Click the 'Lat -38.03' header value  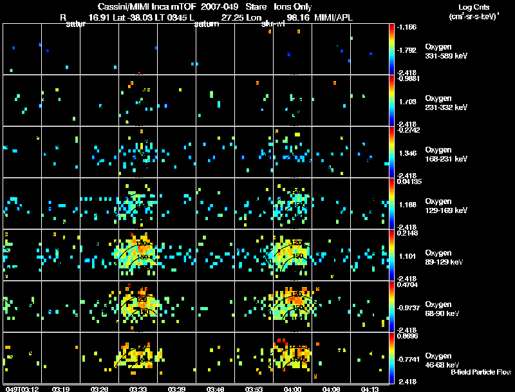133,17
